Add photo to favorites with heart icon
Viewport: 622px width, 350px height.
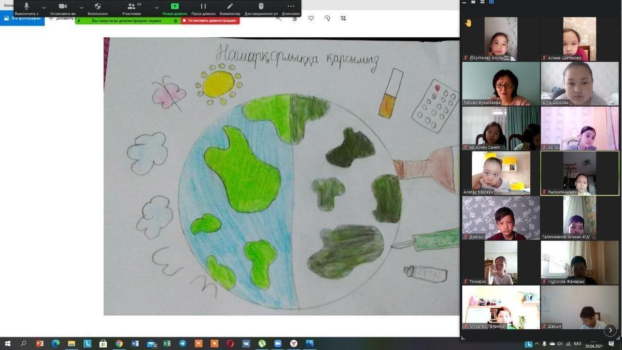(311, 18)
